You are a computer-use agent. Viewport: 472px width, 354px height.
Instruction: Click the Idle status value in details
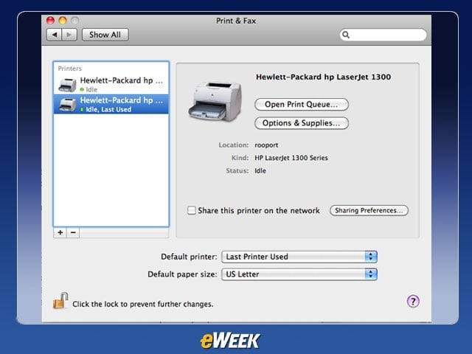(260, 170)
